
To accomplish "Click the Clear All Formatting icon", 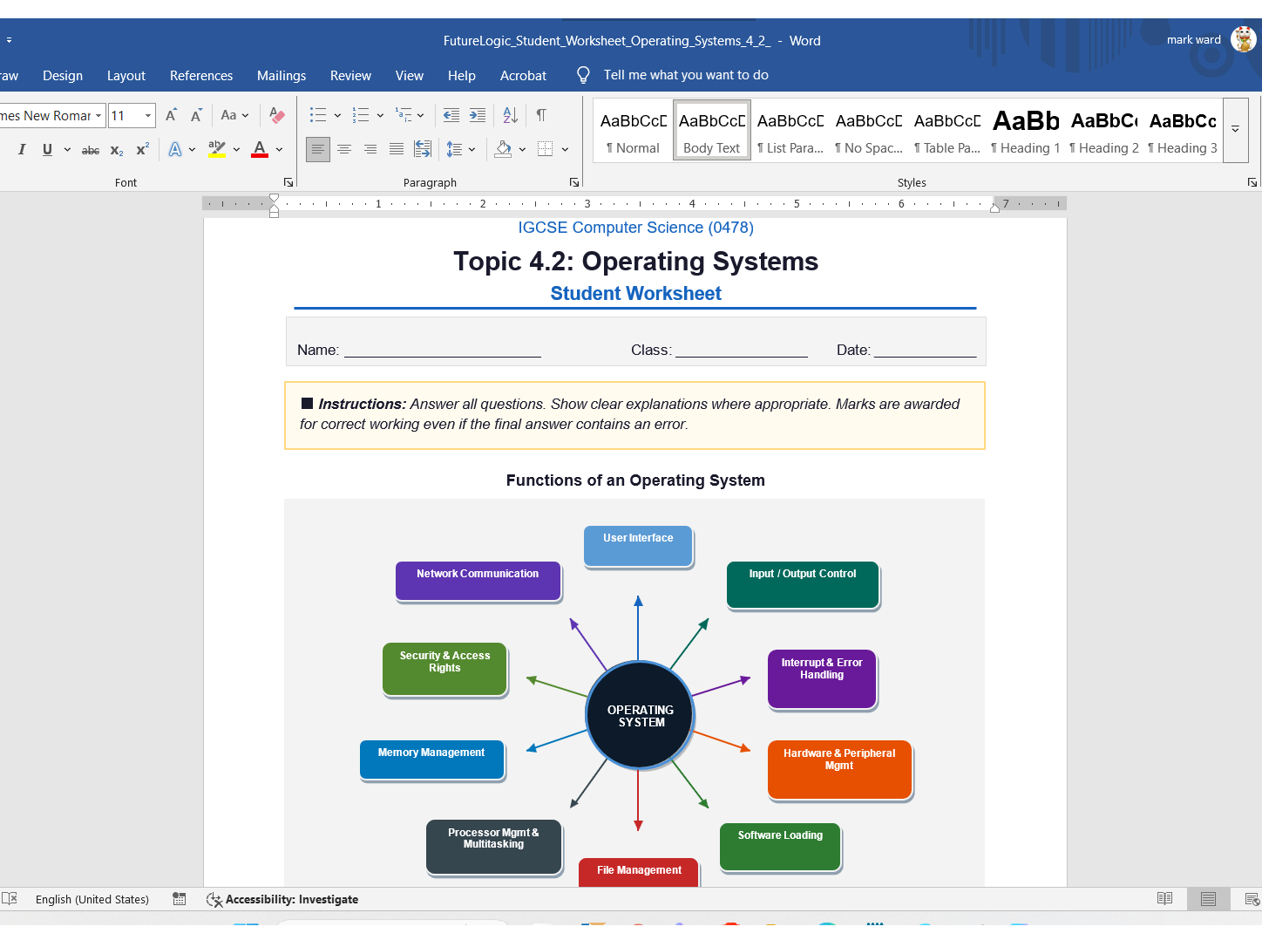I will 277,115.
